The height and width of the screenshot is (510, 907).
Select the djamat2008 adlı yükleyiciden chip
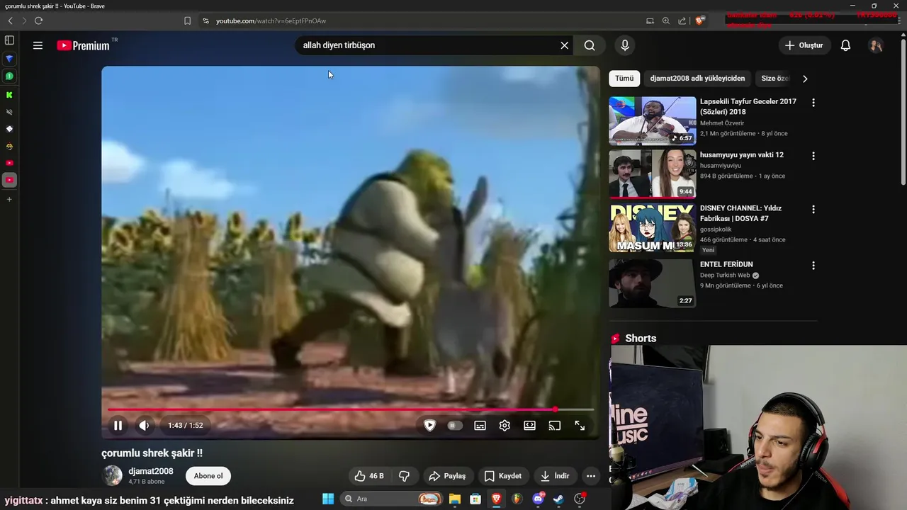[x=697, y=79]
